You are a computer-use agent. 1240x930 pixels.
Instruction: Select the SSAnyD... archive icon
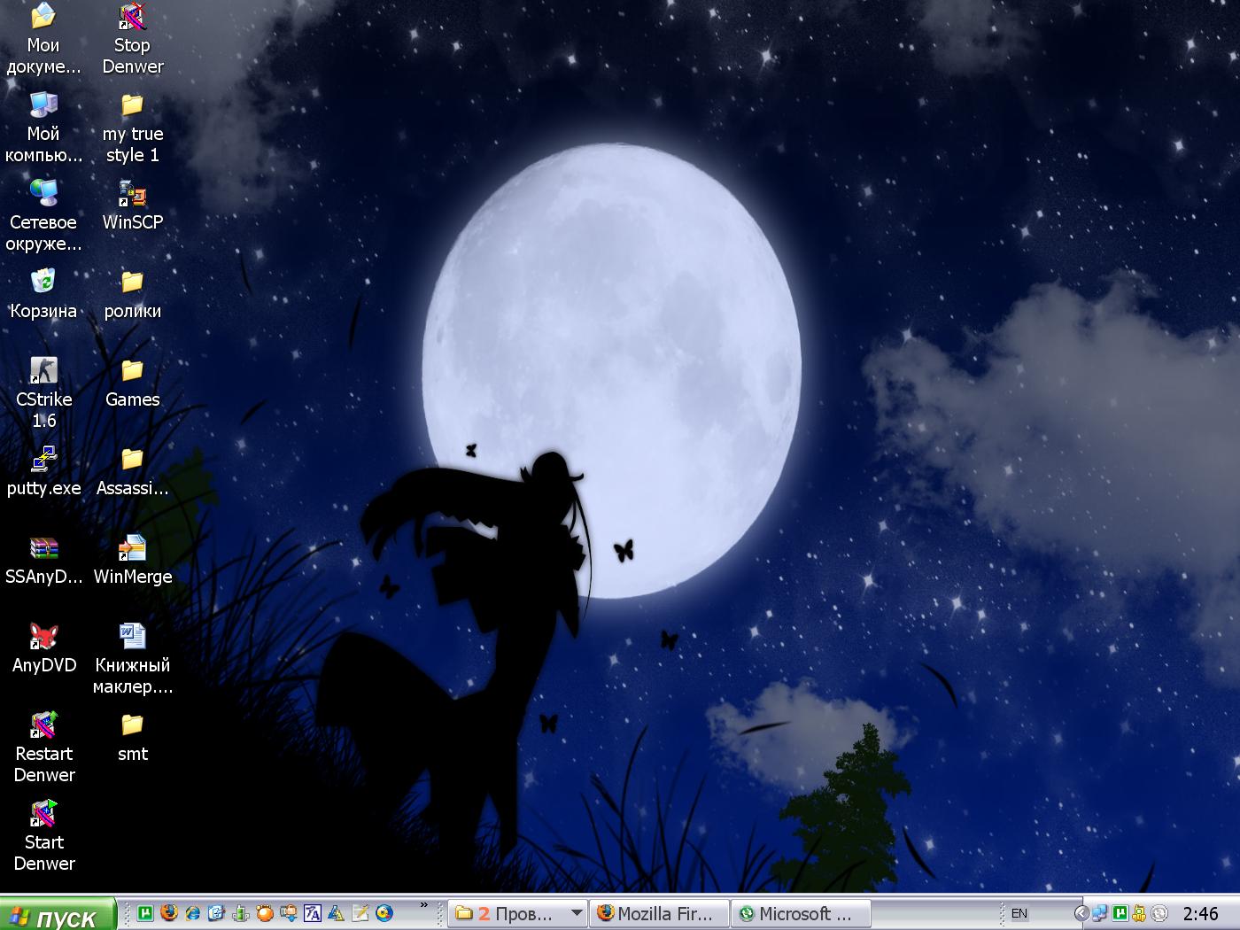coord(43,560)
